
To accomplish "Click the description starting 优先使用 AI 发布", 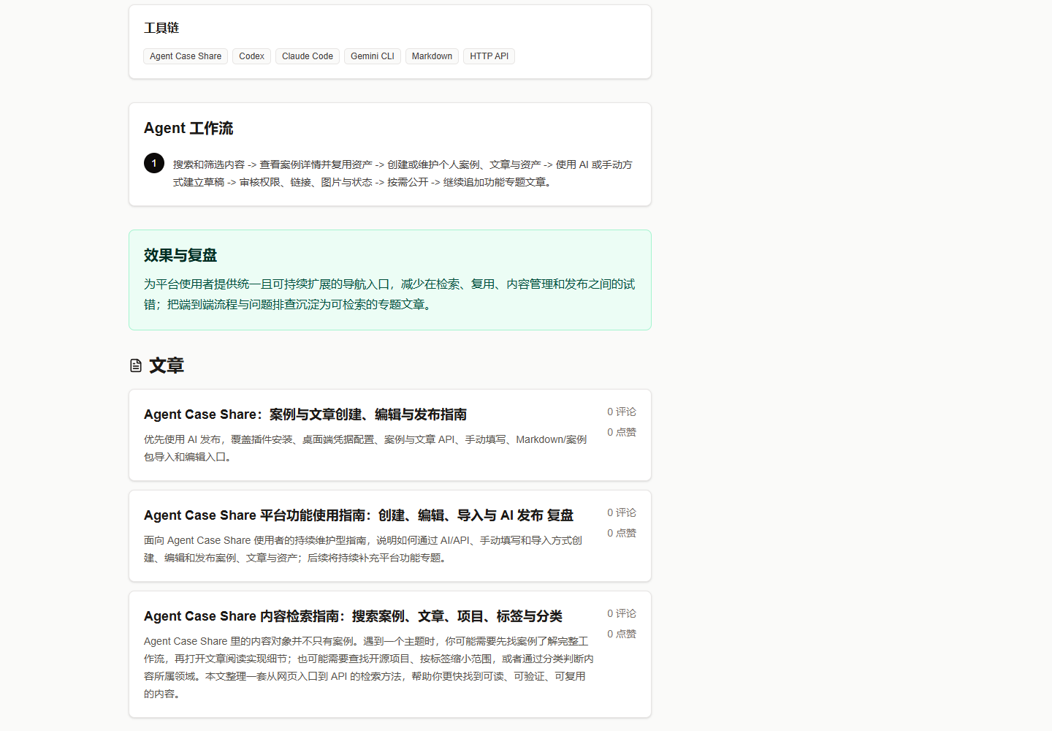I will [x=365, y=448].
